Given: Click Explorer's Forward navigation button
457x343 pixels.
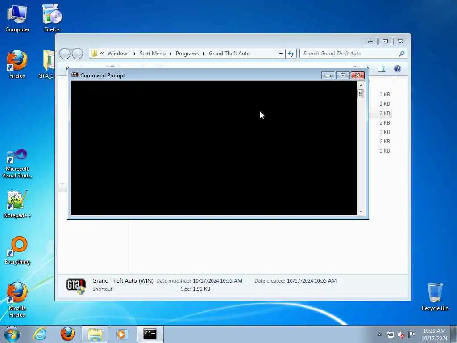Looking at the screenshot, I should (x=77, y=54).
